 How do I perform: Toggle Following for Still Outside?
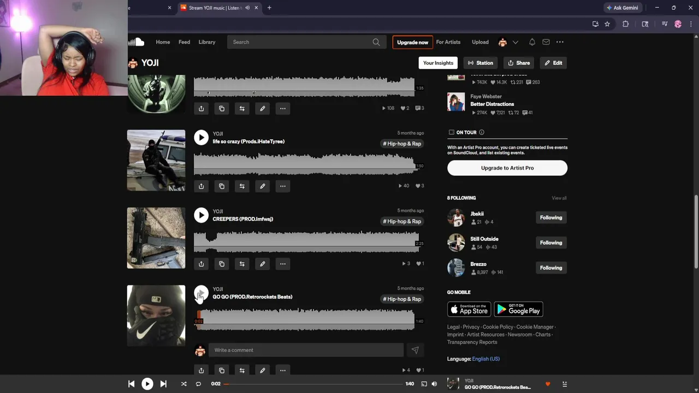point(551,243)
